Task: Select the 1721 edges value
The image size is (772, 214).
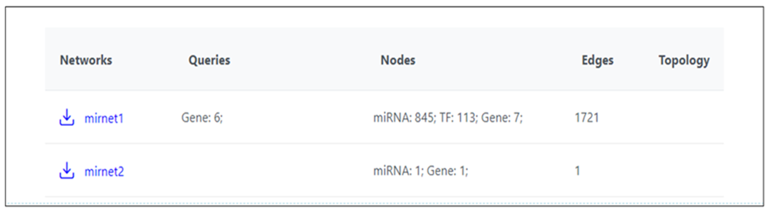Action: (x=587, y=118)
